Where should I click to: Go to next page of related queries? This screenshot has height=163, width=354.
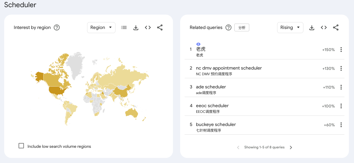coord(291,147)
